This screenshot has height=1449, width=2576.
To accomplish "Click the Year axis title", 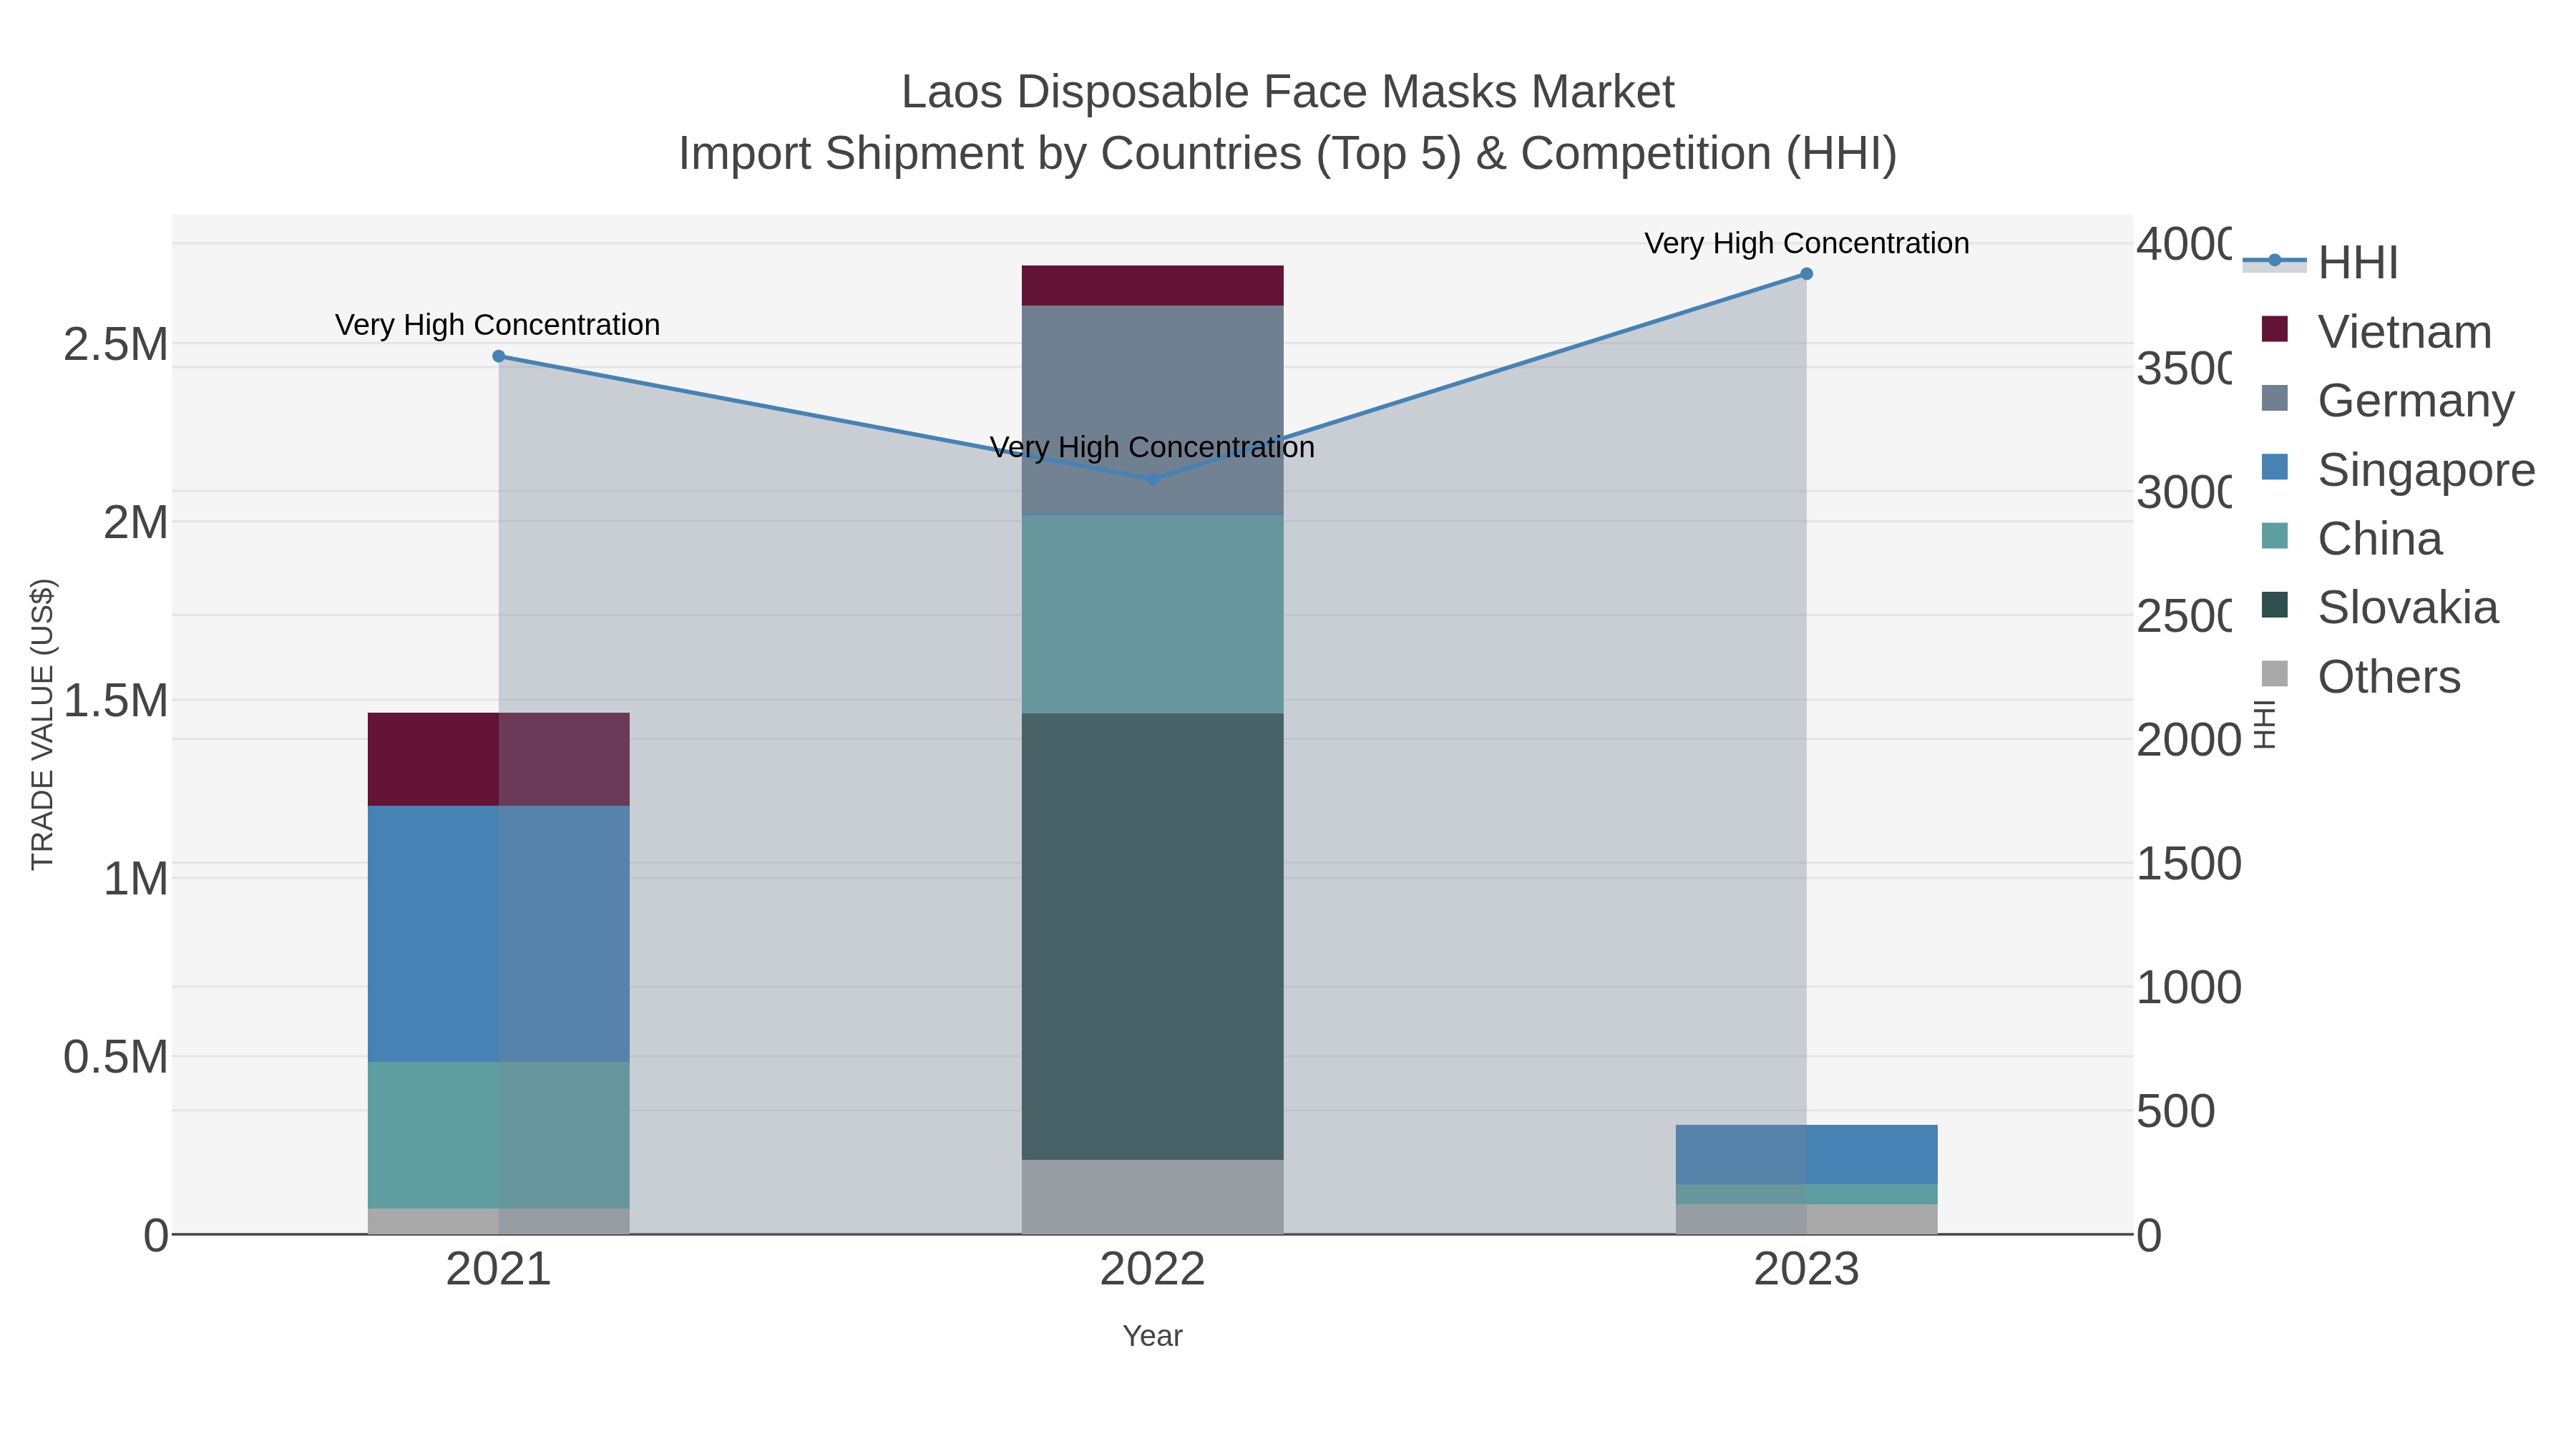I will pos(1152,1336).
